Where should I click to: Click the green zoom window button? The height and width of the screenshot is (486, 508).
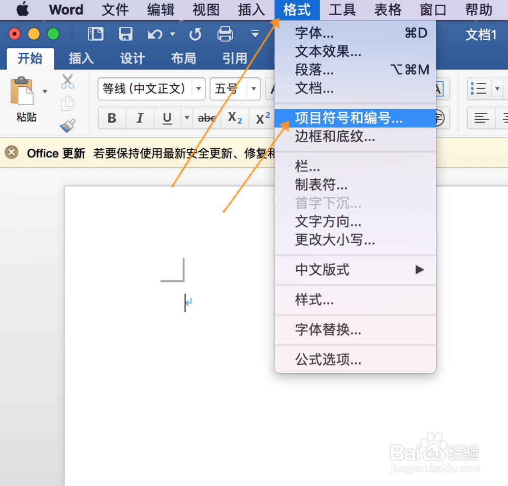click(53, 34)
